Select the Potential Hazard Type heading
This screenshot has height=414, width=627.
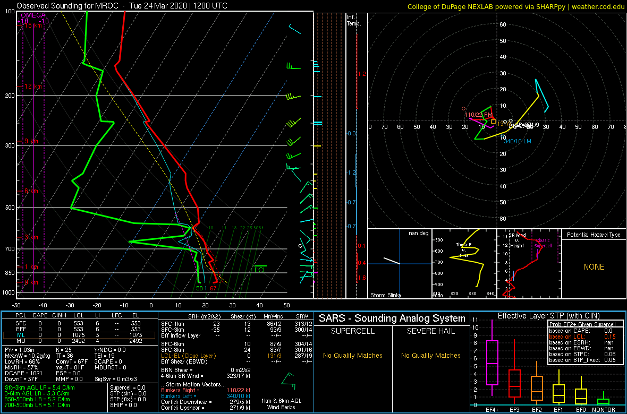click(593, 235)
